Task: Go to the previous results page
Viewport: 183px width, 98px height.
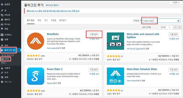Action: tap(158, 27)
